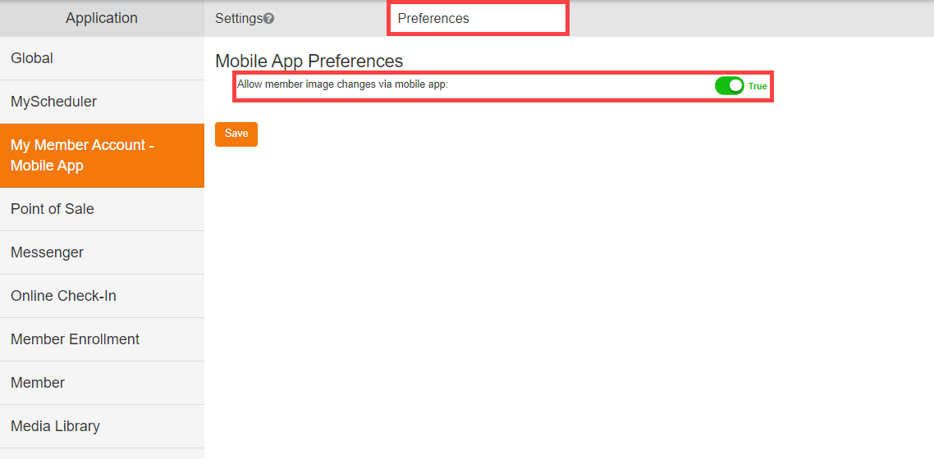Click the Settings help question-mark icon
Screen dimensions: 934x459
tap(268, 18)
